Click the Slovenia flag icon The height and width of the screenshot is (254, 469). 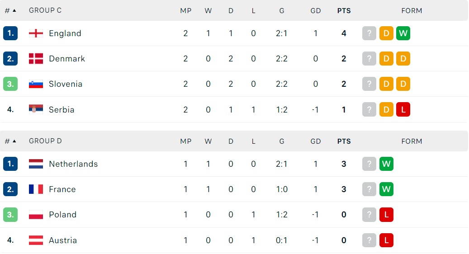(36, 84)
